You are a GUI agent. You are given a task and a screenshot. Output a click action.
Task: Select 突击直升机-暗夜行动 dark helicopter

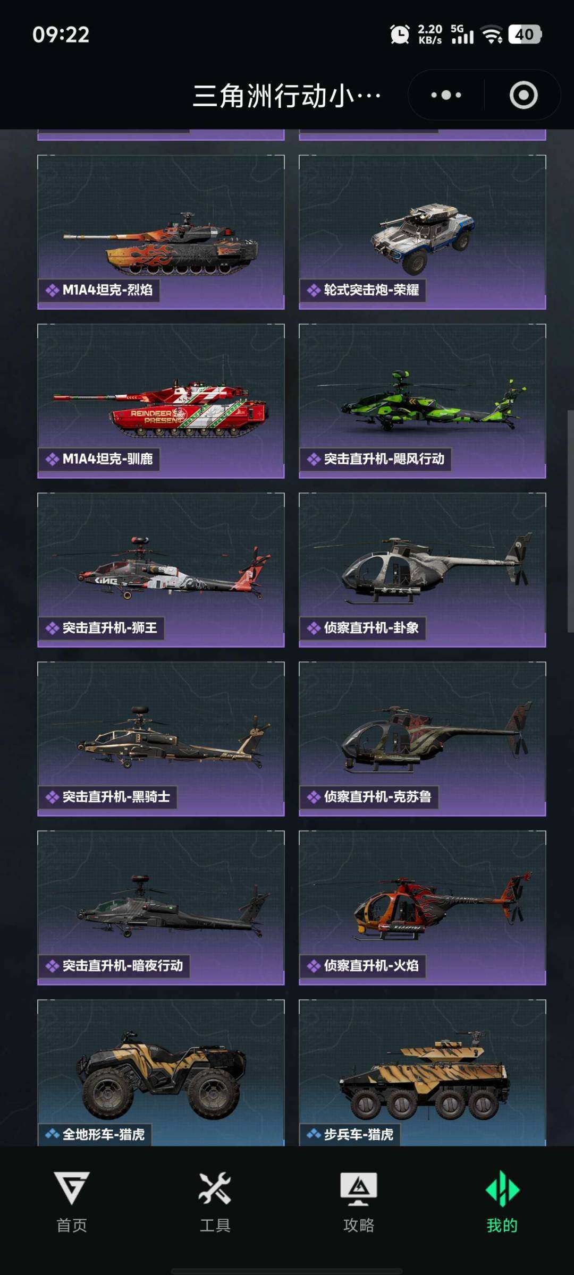161,908
